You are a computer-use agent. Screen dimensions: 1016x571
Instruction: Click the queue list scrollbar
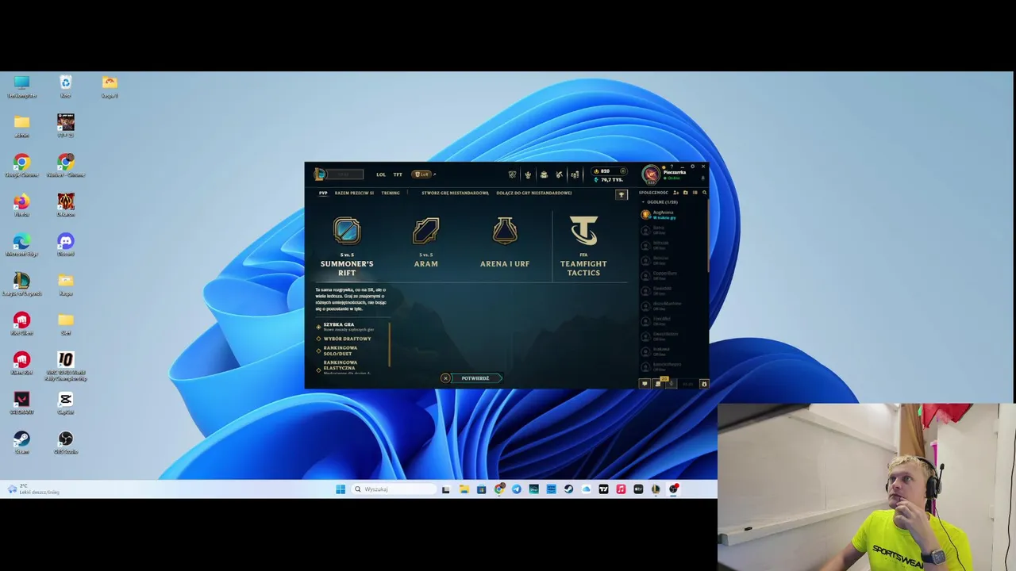coord(390,345)
